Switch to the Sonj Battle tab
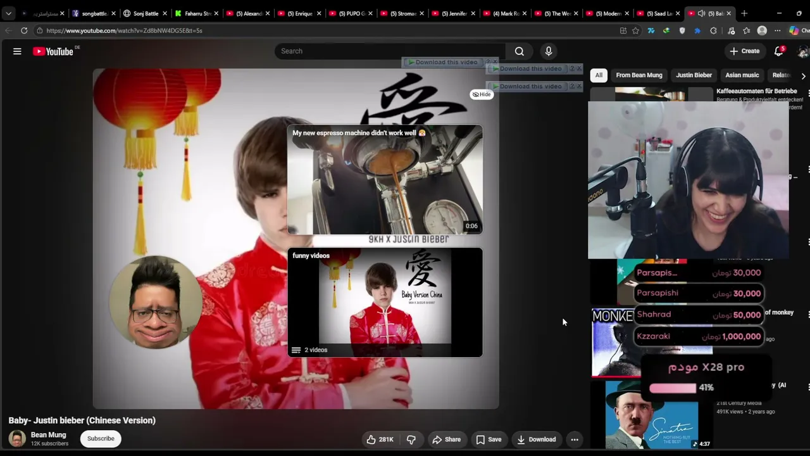 [145, 13]
